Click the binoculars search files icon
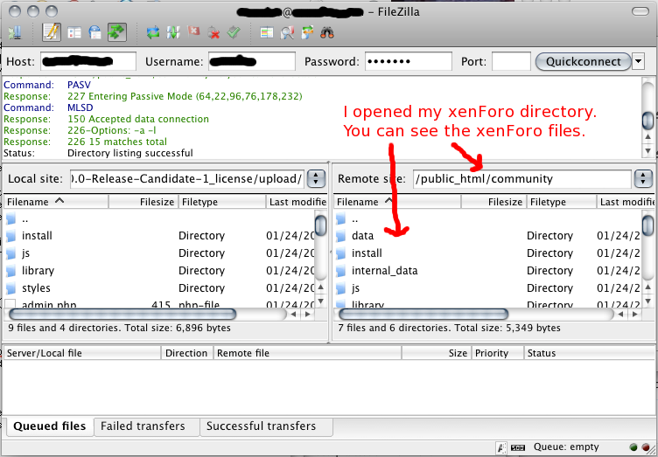658x457 pixels. [327, 33]
